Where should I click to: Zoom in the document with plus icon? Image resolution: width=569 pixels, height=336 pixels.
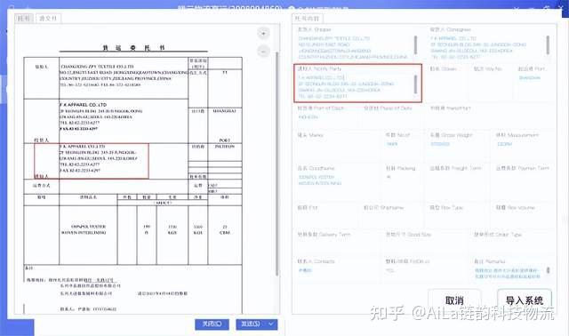(x=263, y=33)
